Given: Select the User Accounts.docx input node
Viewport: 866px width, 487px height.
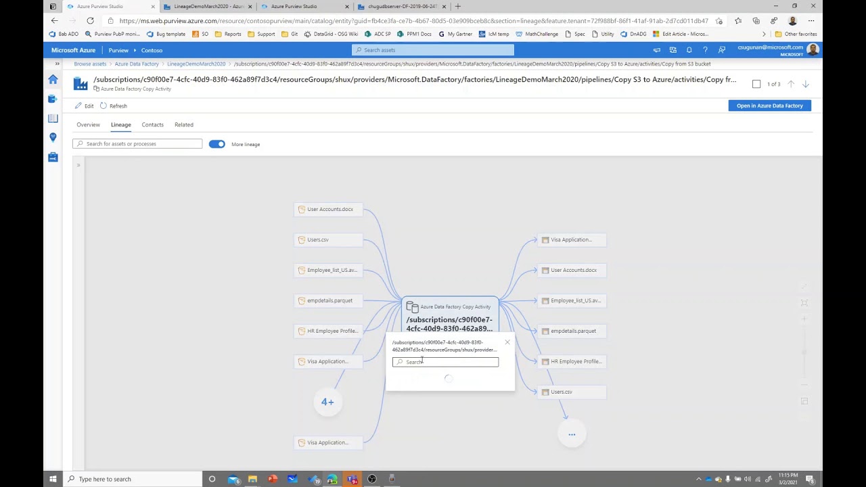Looking at the screenshot, I should pyautogui.click(x=329, y=209).
